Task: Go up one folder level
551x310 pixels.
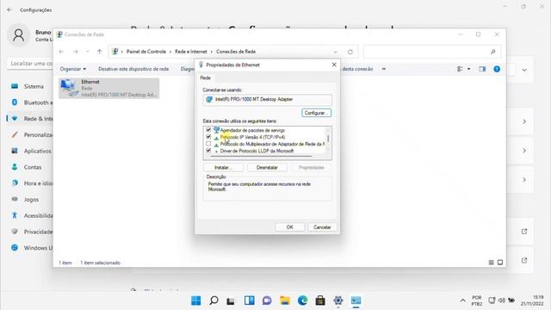Action: tap(100, 52)
